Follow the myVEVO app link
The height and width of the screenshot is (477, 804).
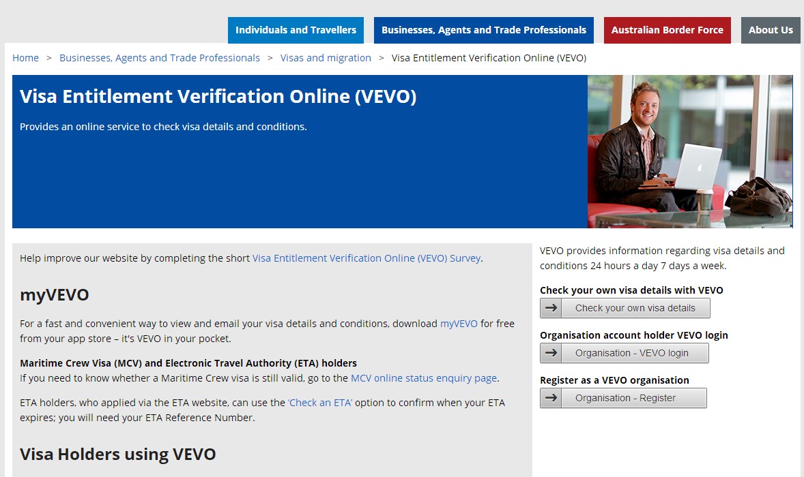click(459, 324)
